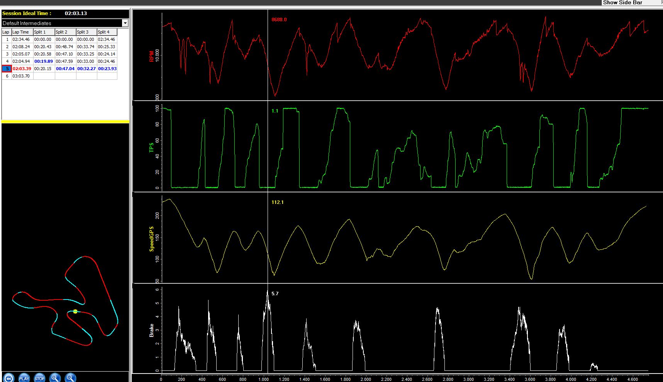Image resolution: width=663 pixels, height=382 pixels.
Task: Click the yellow SpeedGPS axis label
Action: (x=151, y=239)
